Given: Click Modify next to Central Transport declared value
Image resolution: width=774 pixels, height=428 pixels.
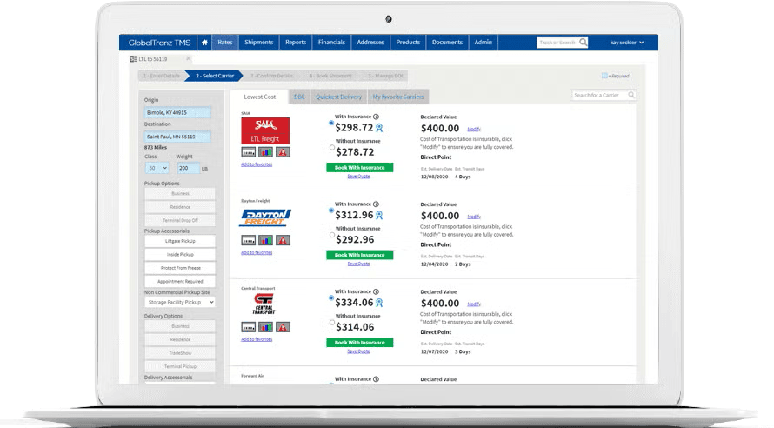Looking at the screenshot, I should [474, 304].
